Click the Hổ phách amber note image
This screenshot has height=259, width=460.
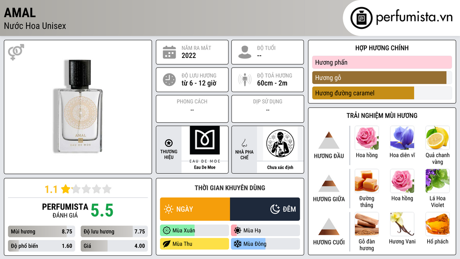pyautogui.click(x=438, y=224)
